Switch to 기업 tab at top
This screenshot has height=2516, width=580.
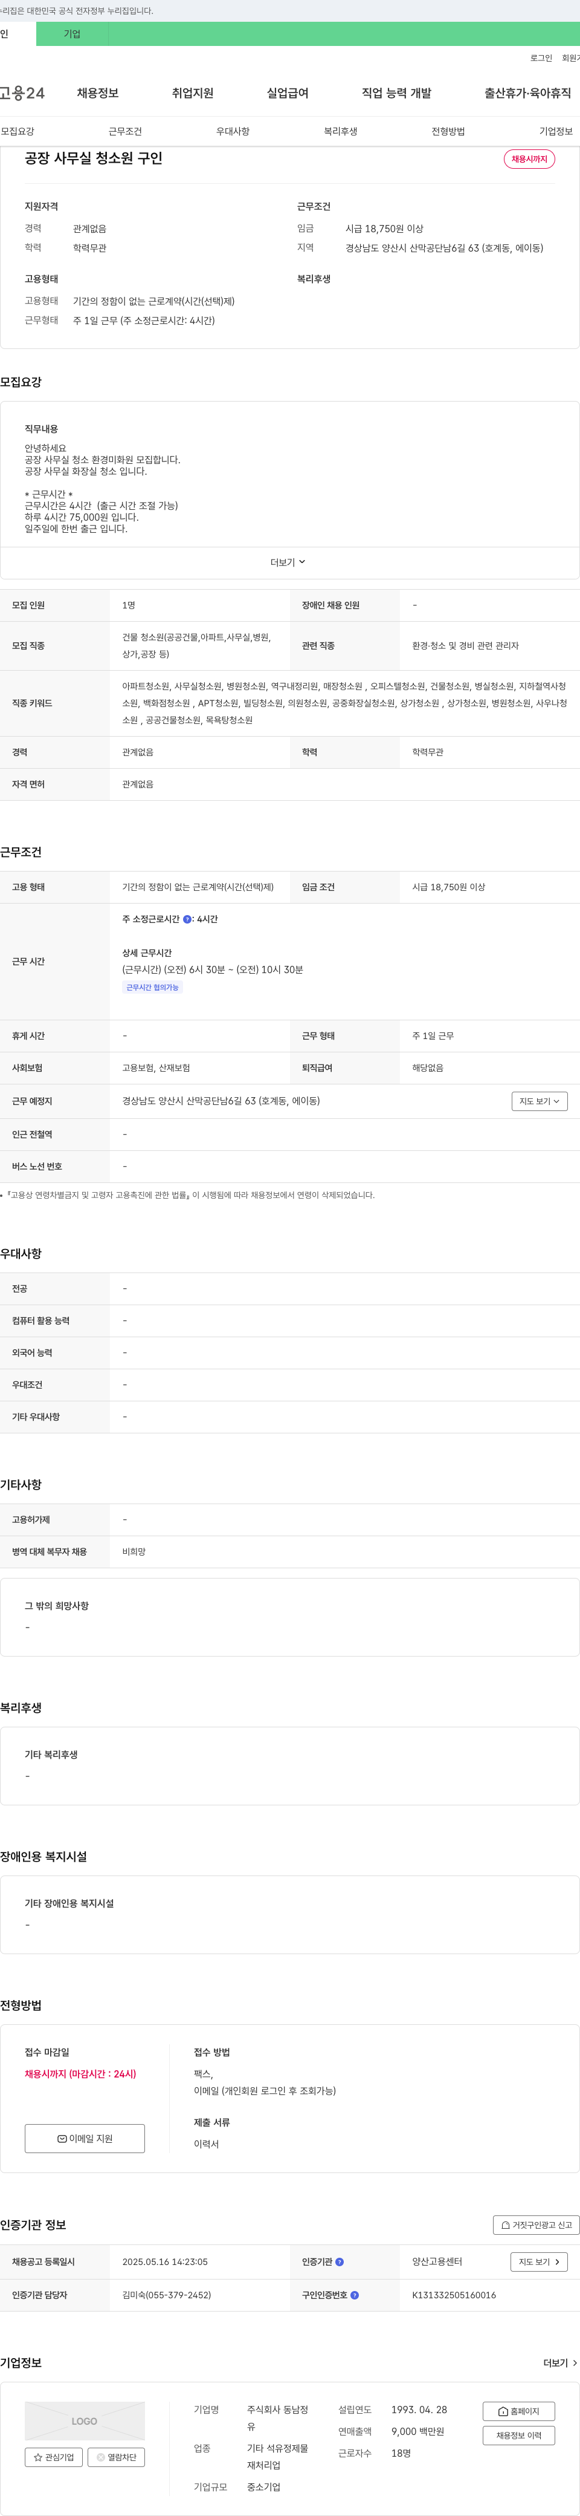point(72,34)
